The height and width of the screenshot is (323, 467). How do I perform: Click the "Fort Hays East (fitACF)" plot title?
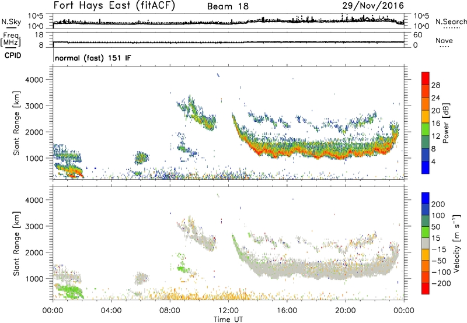tap(114, 5)
